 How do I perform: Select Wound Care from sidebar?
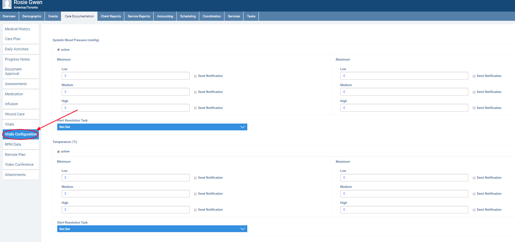click(x=15, y=114)
